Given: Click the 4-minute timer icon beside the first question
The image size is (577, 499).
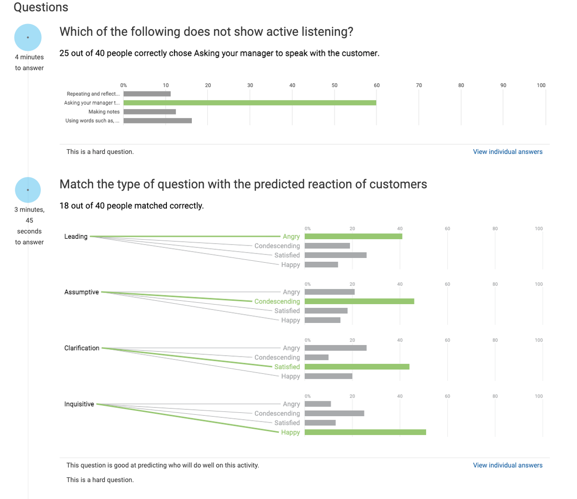Looking at the screenshot, I should click(x=28, y=37).
